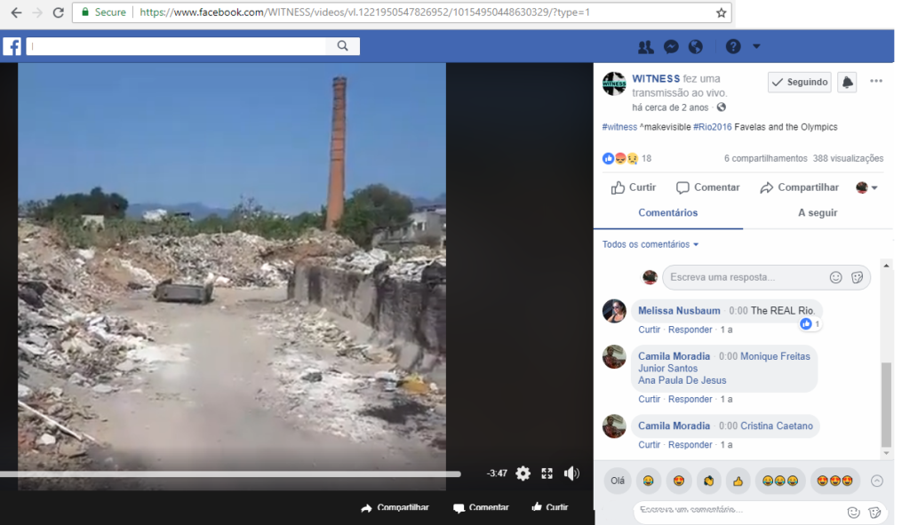
Task: Click the search magnifier button
Action: point(343,46)
